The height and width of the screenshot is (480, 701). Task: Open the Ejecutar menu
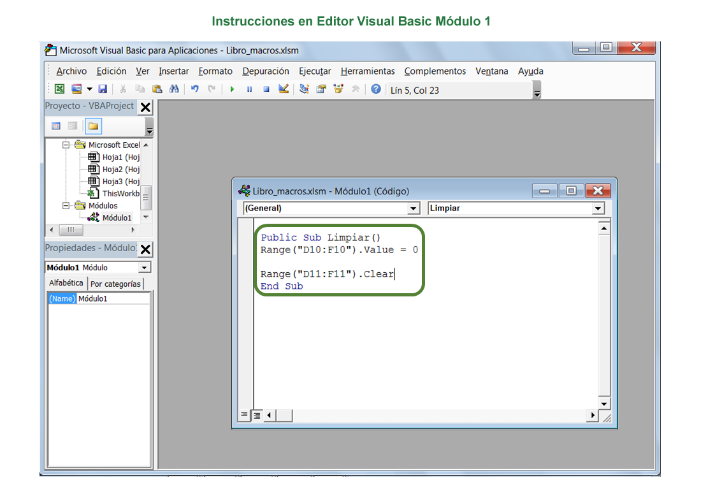click(x=315, y=71)
